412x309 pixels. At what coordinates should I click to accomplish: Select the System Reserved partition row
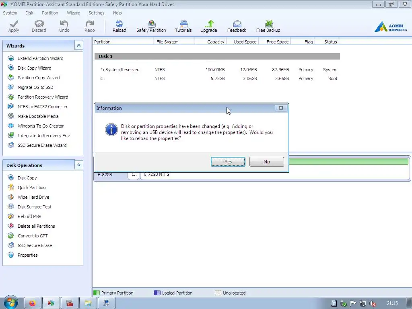coord(217,70)
